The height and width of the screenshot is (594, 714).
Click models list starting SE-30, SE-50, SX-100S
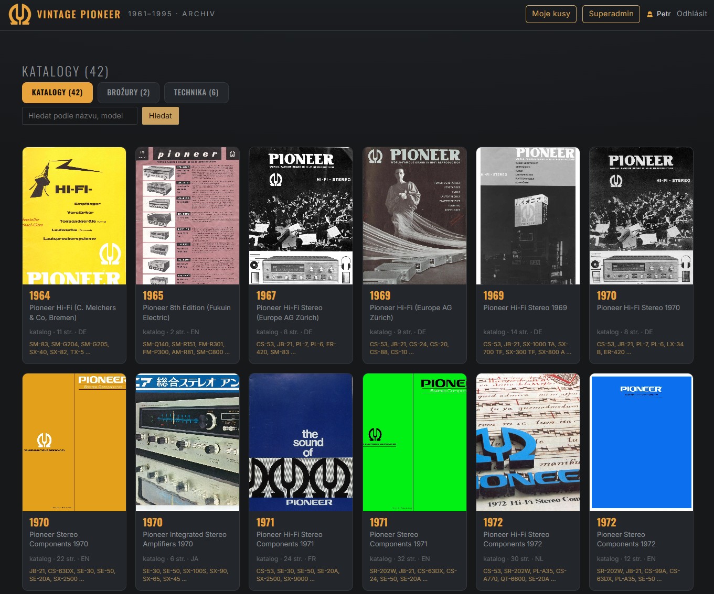186,575
